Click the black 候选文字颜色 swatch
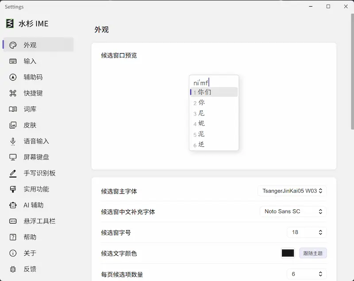Screen dimensions: 354x281 coord(288,253)
